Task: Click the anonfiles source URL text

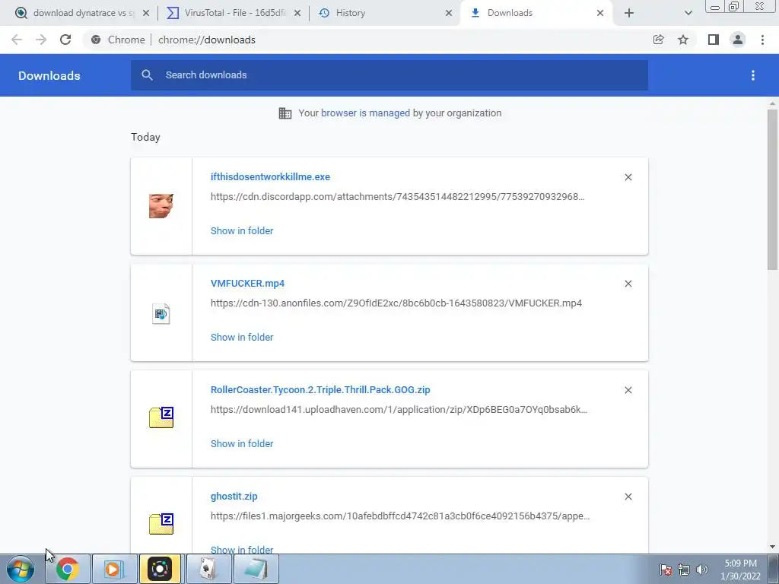Action: point(396,303)
